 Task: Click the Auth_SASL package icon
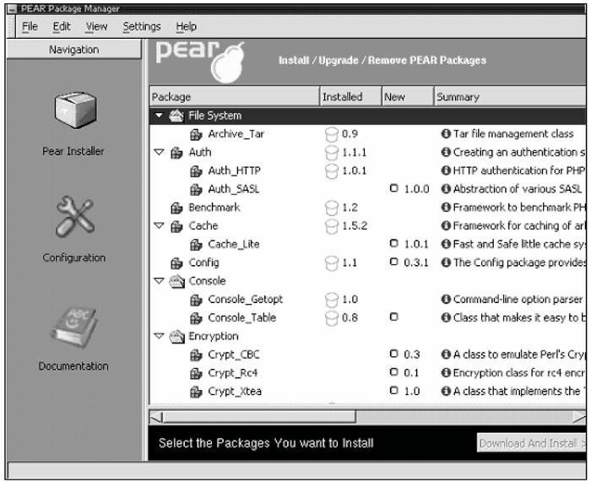(x=196, y=190)
